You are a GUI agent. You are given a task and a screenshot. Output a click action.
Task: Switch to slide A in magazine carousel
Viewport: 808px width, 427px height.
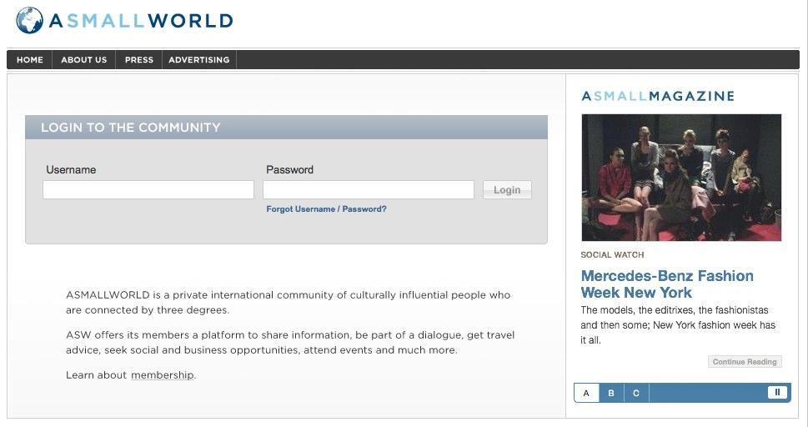(586, 393)
